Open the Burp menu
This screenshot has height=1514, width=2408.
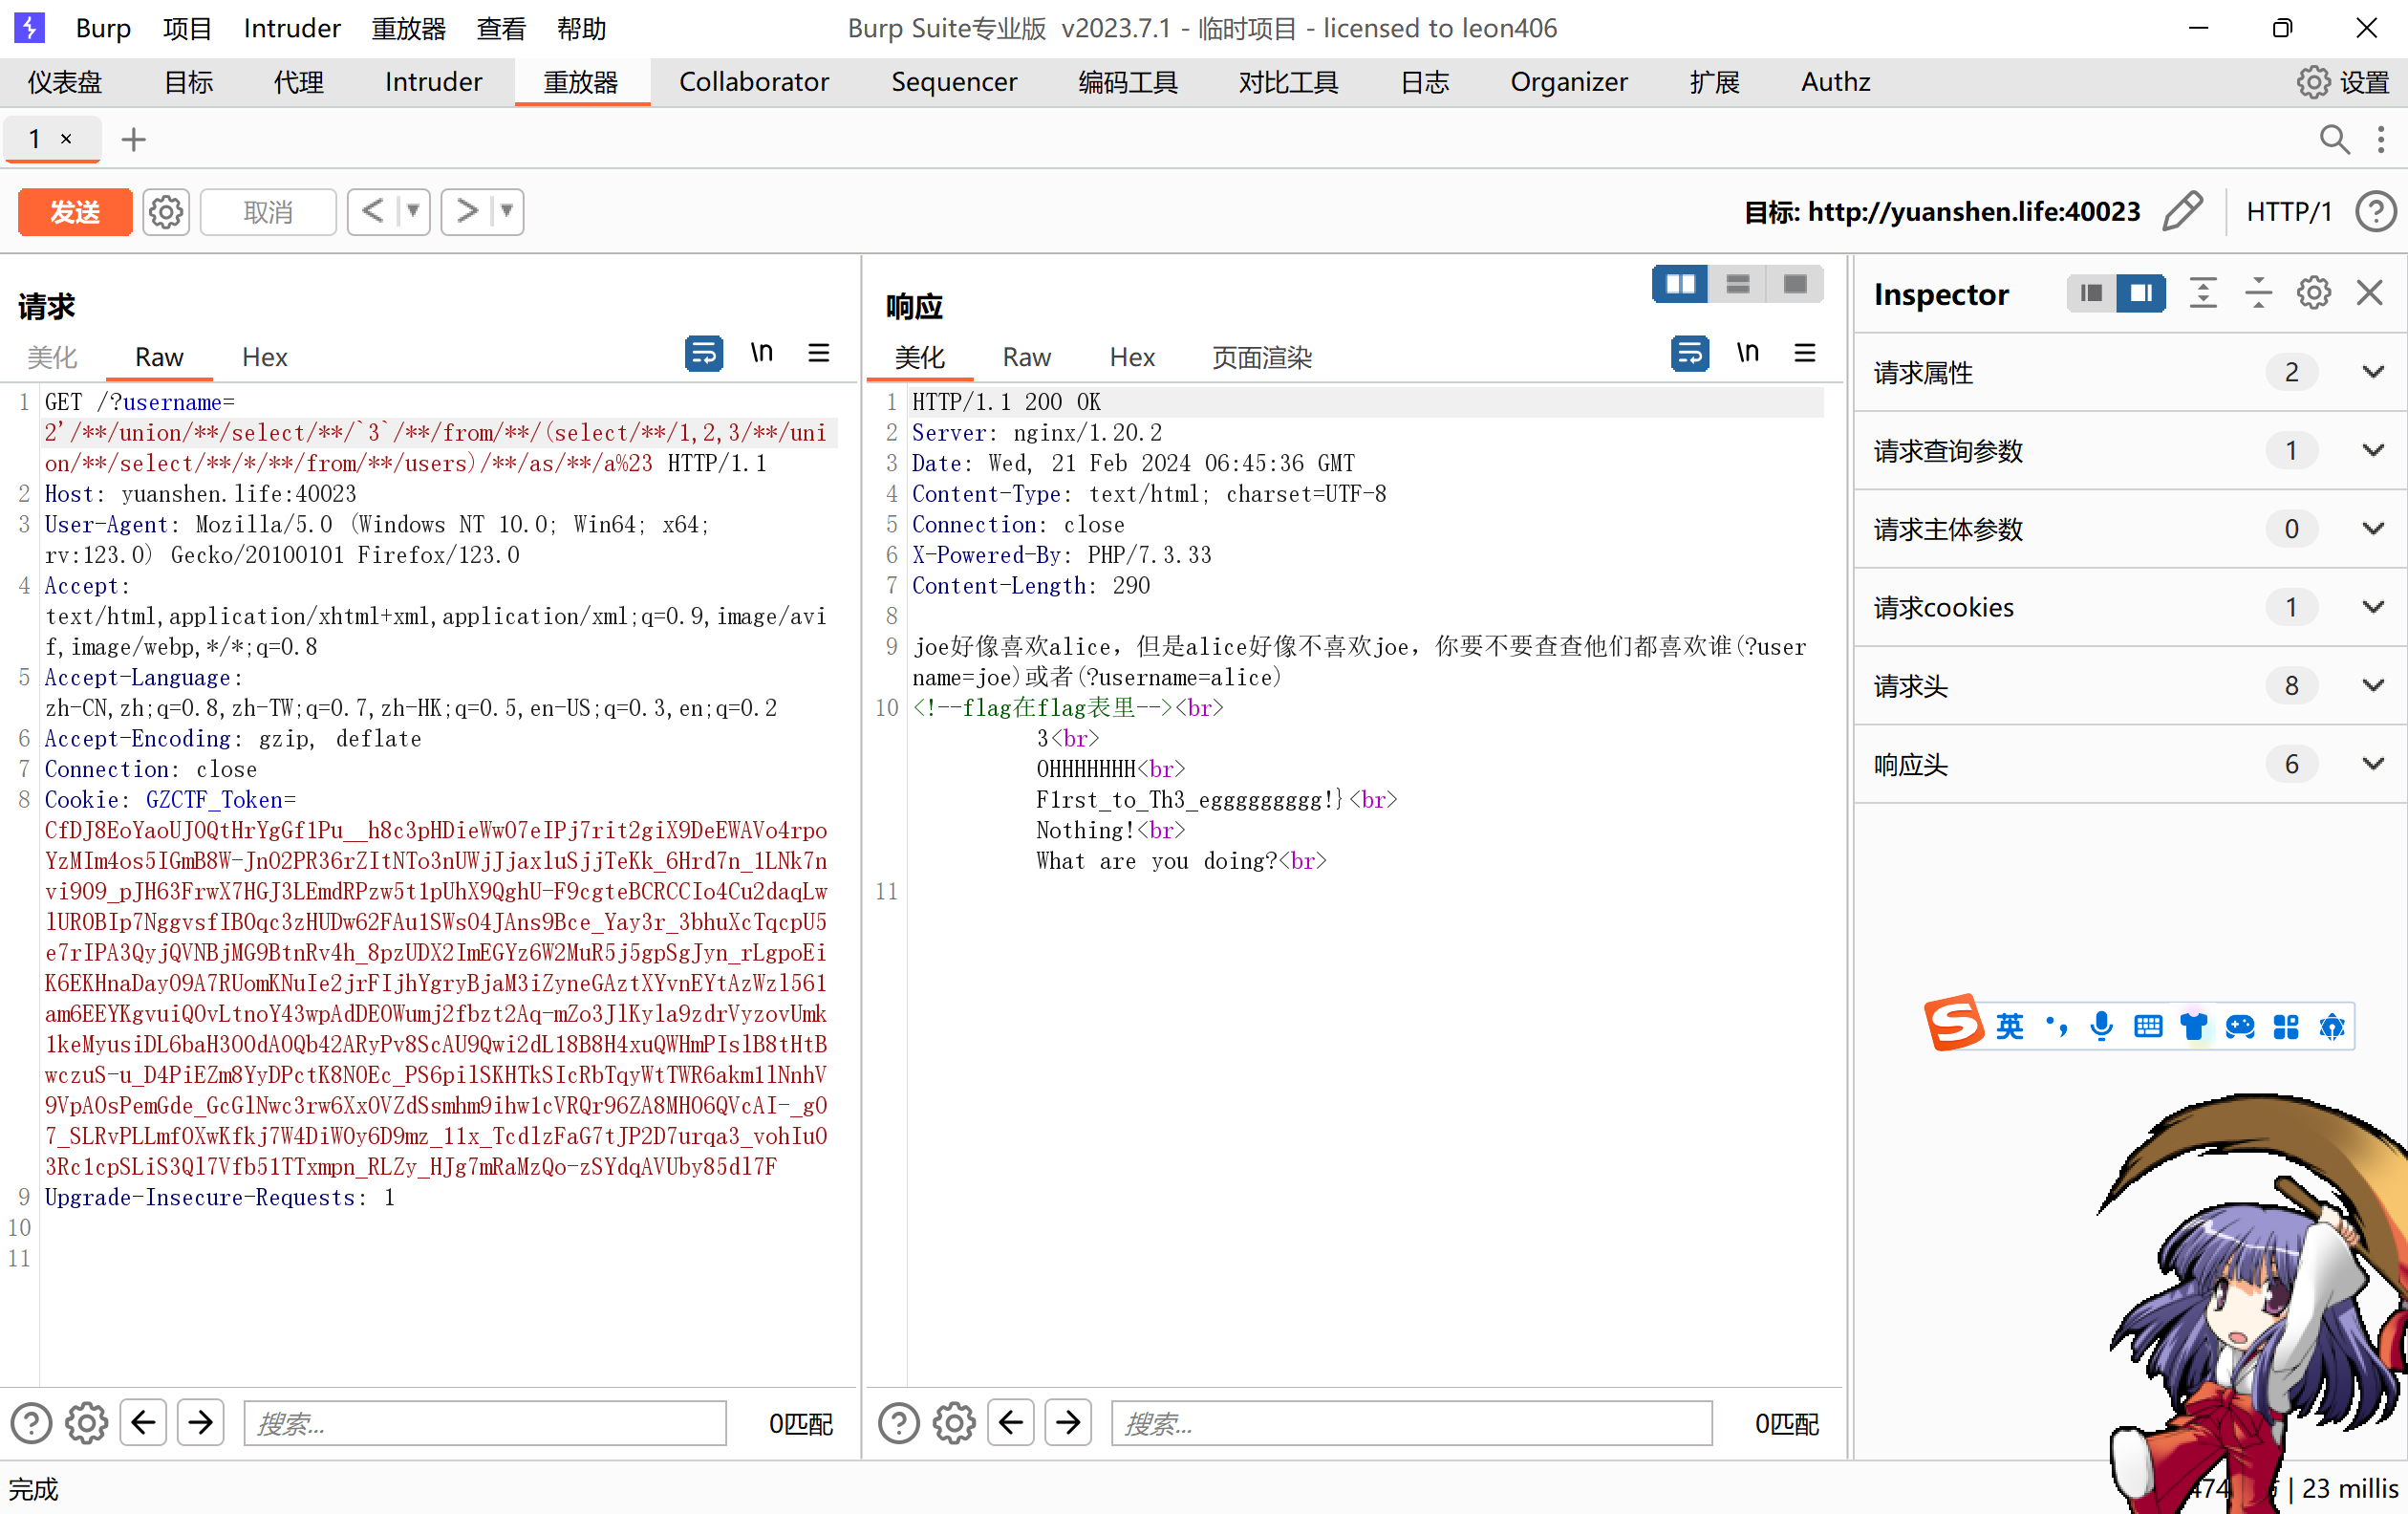click(103, 28)
